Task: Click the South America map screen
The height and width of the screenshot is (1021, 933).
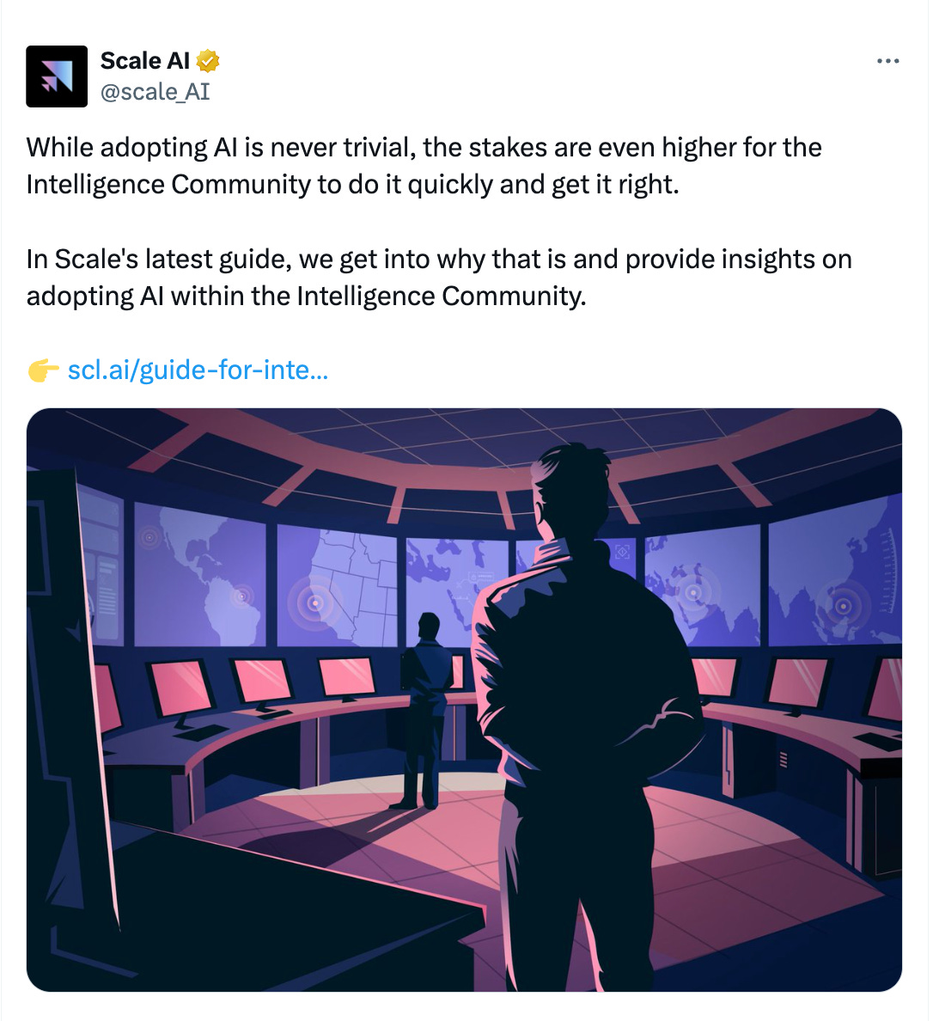Action: tap(200, 576)
